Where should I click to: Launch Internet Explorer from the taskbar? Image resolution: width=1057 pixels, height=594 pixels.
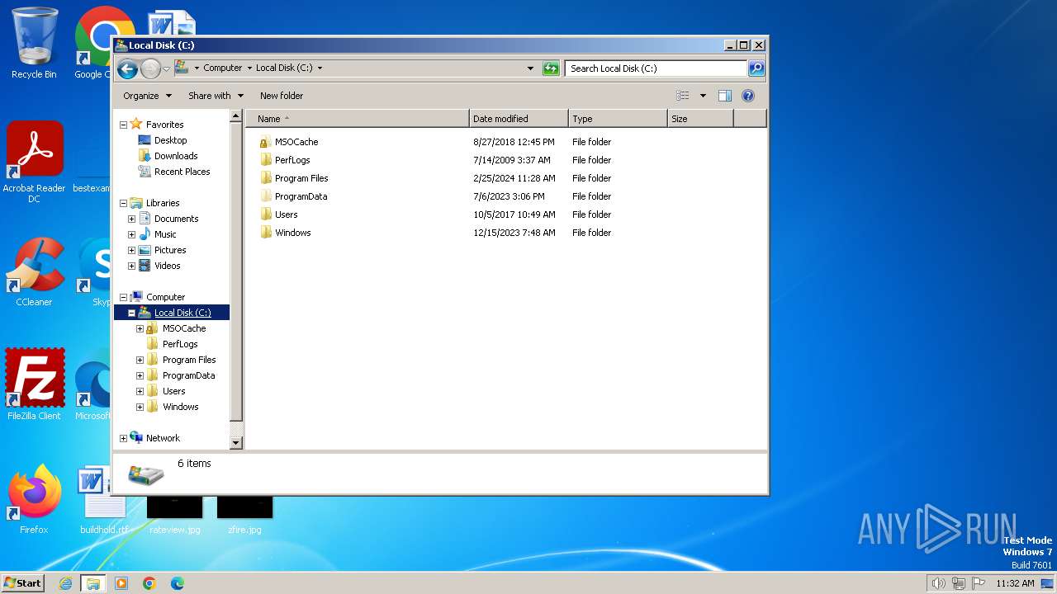pos(65,583)
